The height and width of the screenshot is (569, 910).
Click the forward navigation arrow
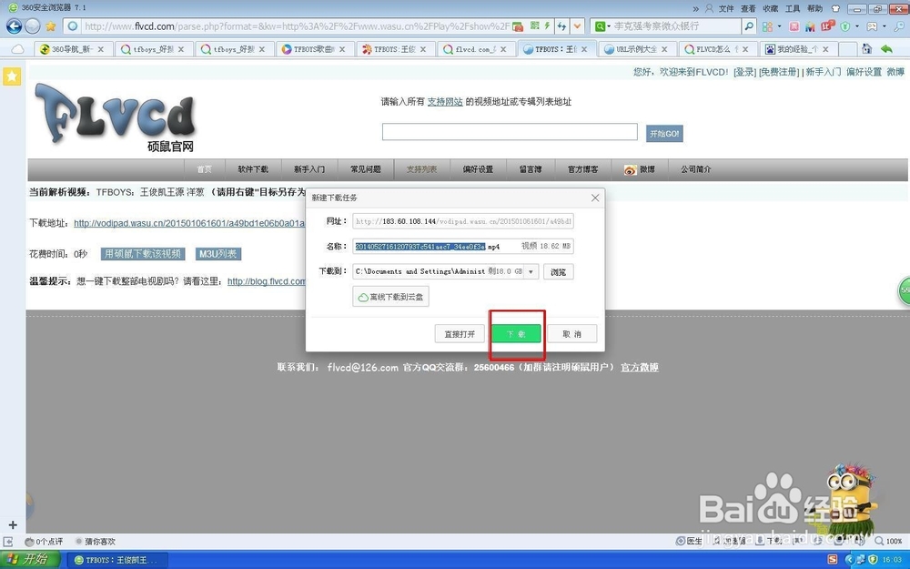[x=33, y=26]
